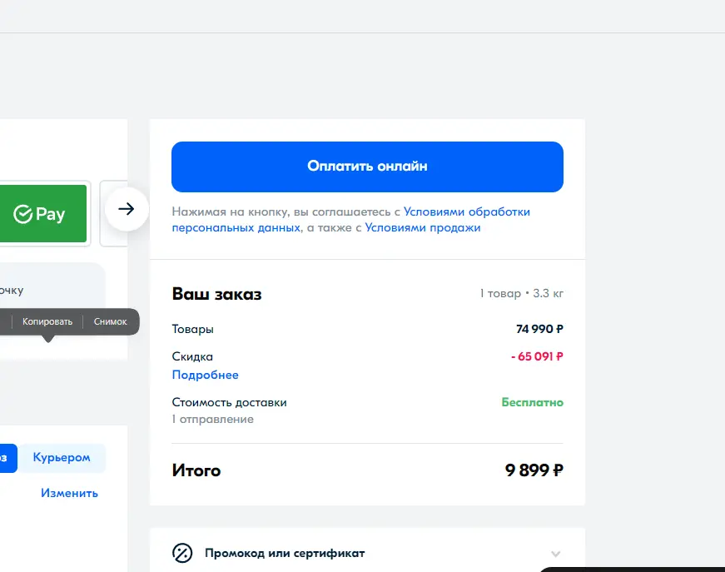This screenshot has width=725, height=572.
Task: Open the Условиями продажи link
Action: point(423,227)
